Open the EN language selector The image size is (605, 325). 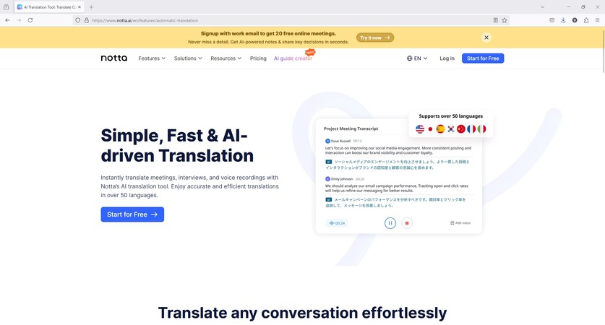pos(417,58)
